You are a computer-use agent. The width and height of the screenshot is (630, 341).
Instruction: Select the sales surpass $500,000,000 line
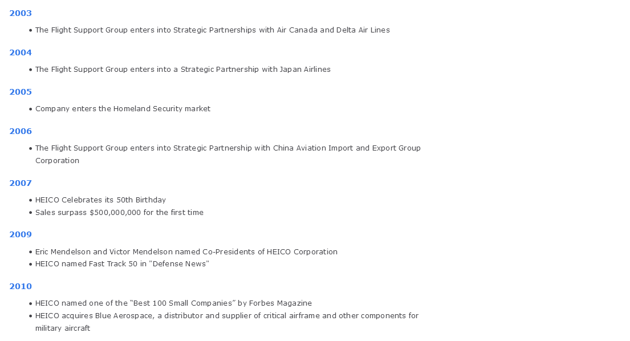pos(119,213)
